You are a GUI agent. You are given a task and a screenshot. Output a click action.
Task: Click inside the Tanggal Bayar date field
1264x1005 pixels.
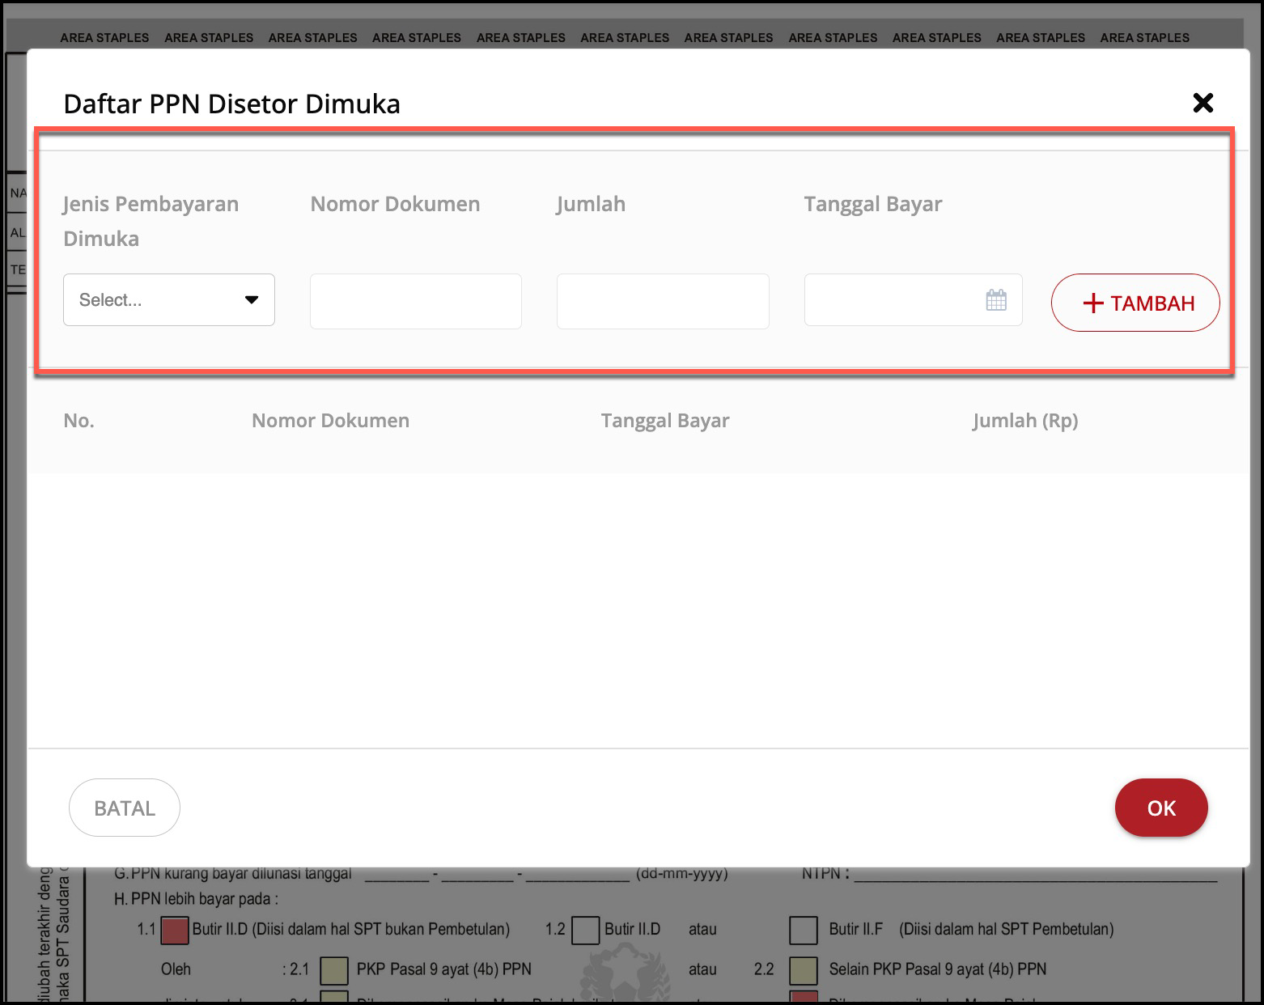tap(890, 300)
